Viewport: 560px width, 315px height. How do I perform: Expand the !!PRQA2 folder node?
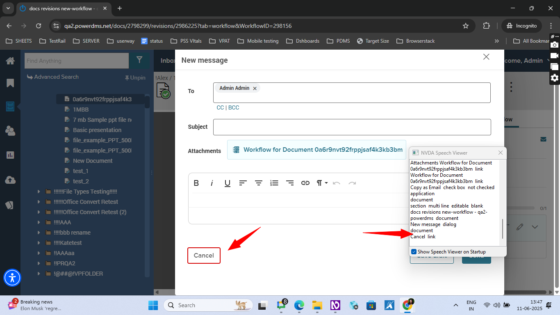pyautogui.click(x=39, y=263)
